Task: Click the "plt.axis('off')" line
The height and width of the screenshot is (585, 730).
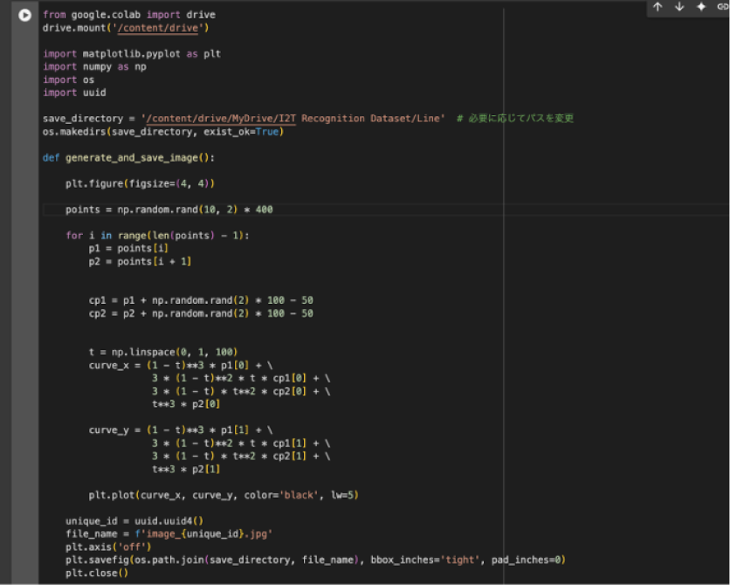Action: 108,547
